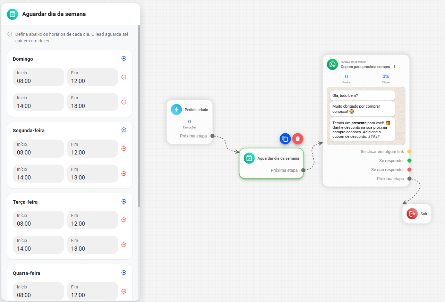Click the 'Se responder' green connector dot
This screenshot has height=302, width=445.
409,161
